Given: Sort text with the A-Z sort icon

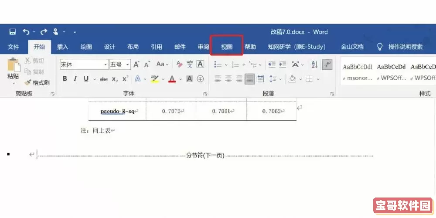Looking at the screenshot, I should pos(314,65).
